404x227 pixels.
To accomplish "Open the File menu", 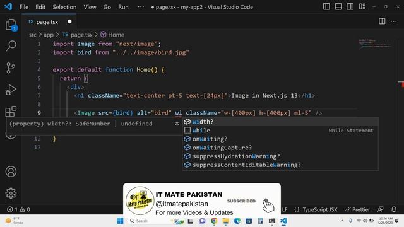I will click(24, 7).
